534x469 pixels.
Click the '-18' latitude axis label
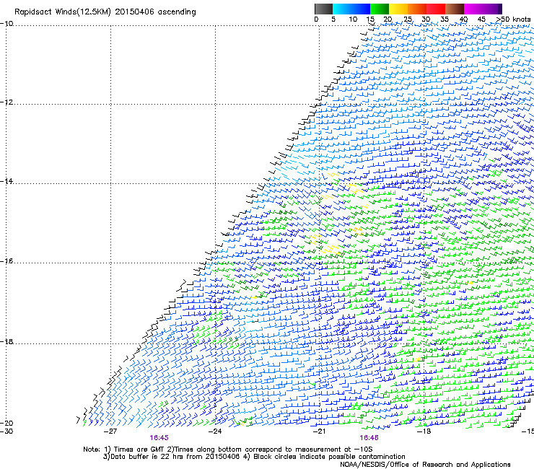pos(6,341)
